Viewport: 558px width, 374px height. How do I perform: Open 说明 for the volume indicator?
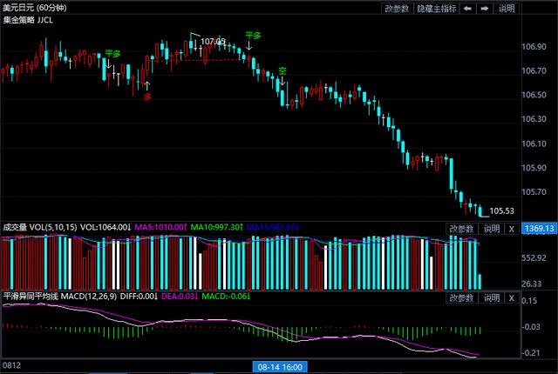point(491,228)
